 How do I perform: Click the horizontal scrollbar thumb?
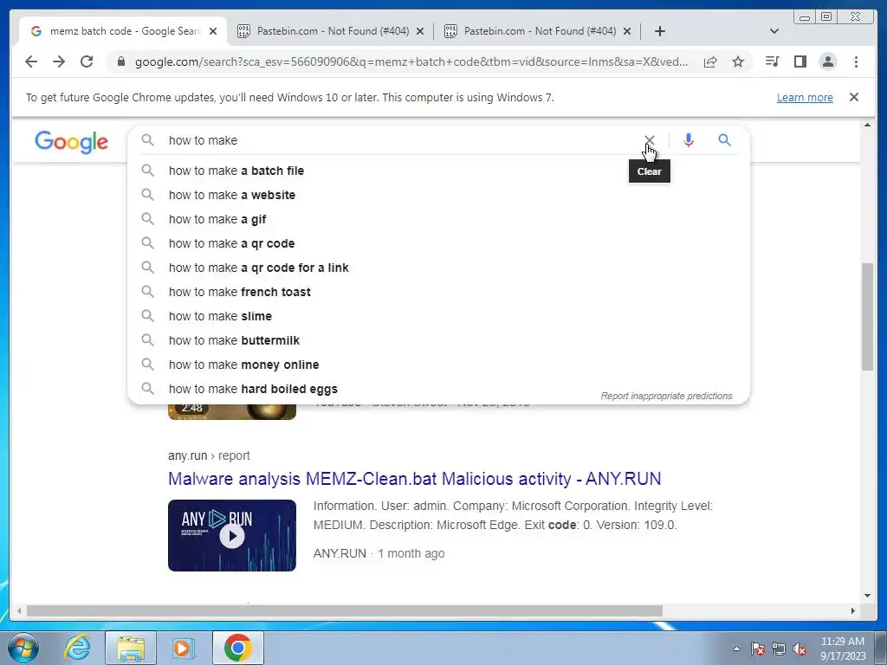point(344,610)
